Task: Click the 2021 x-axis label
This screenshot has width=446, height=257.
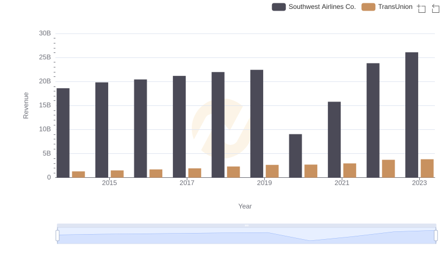Action: click(x=342, y=183)
